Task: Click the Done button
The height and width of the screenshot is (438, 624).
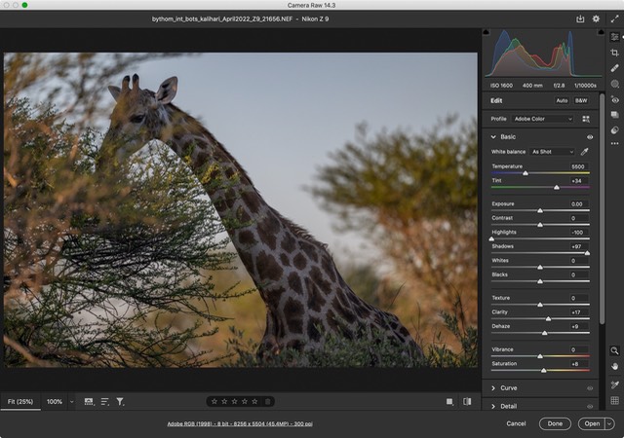Action: click(x=554, y=423)
